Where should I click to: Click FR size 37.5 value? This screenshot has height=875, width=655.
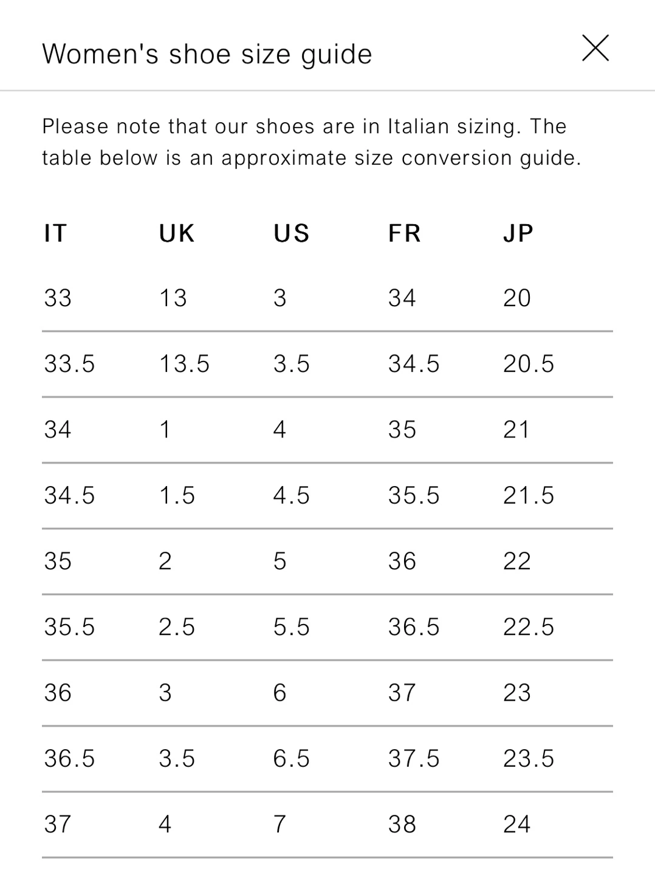pyautogui.click(x=414, y=758)
